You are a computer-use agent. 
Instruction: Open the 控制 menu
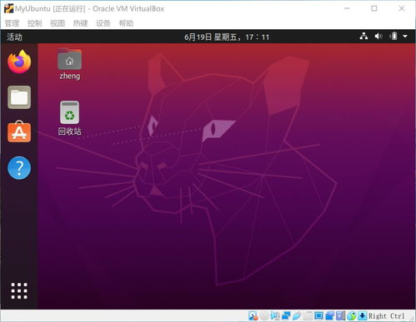tap(35, 23)
